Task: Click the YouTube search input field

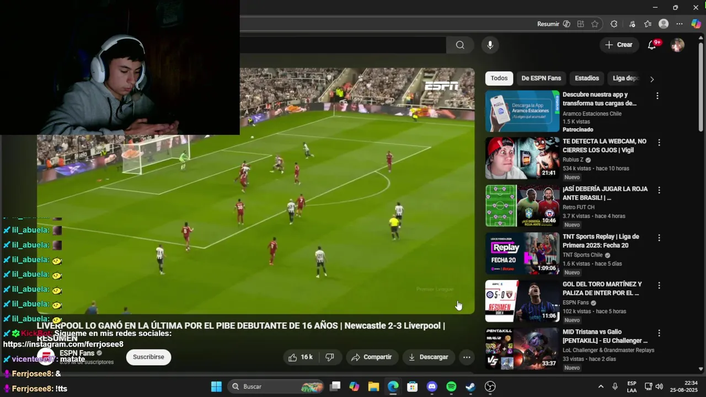Action: [342, 45]
